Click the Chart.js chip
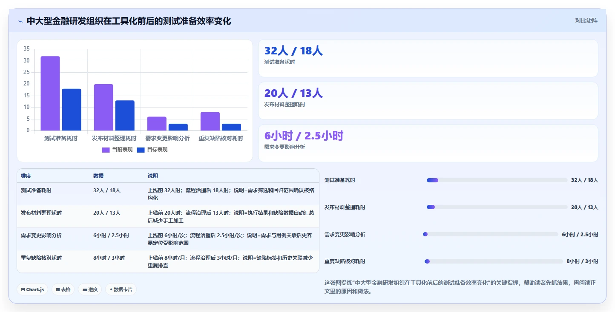This screenshot has height=312, width=615. [33, 289]
